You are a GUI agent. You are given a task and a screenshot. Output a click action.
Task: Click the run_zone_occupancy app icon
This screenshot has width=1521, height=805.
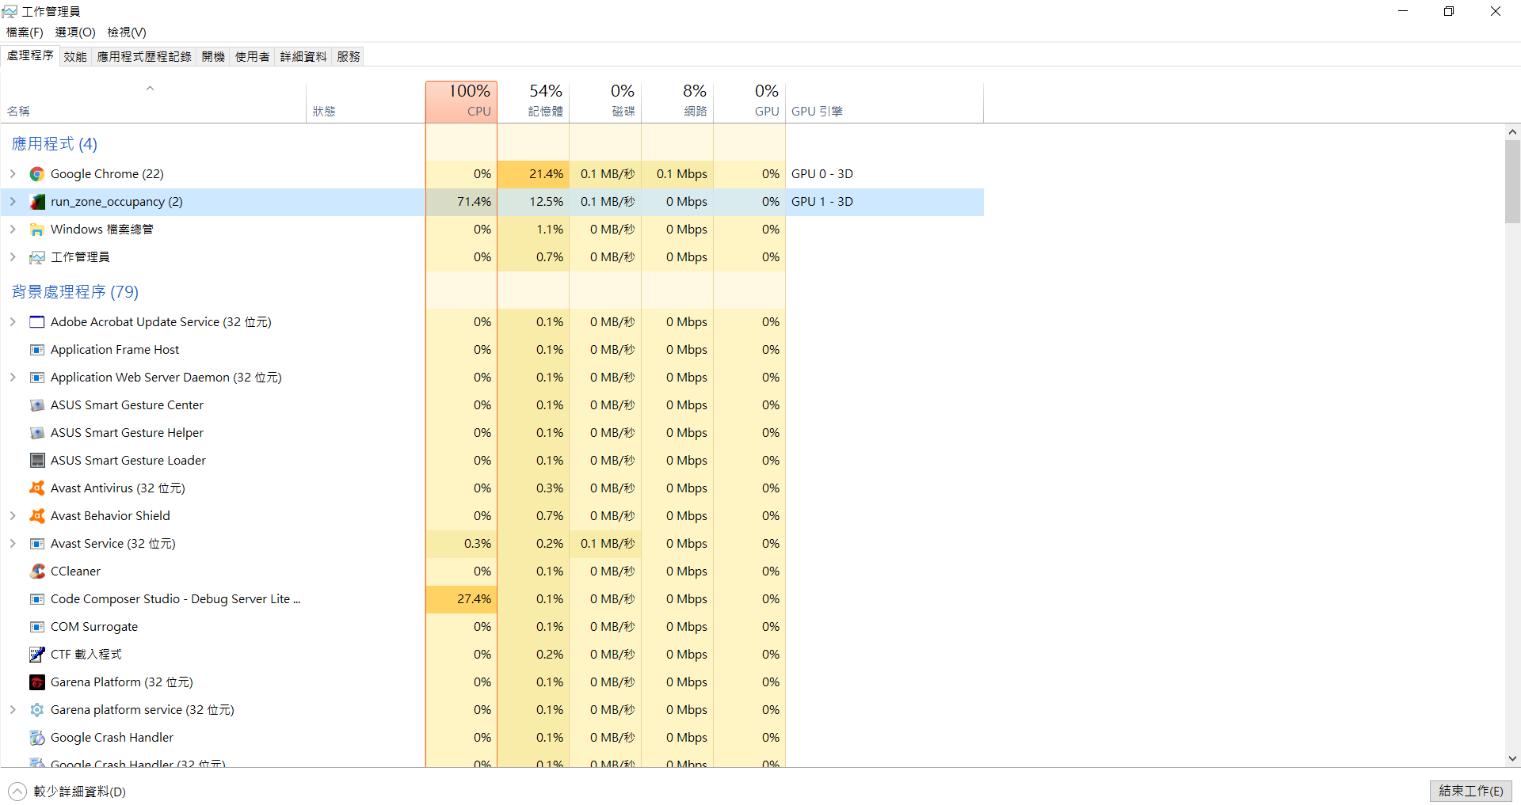[36, 202]
